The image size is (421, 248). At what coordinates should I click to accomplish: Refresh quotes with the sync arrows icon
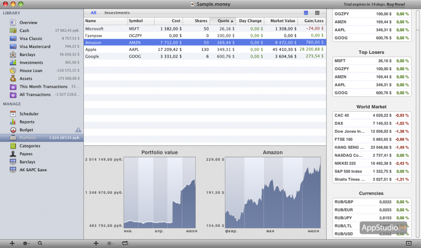pos(125,243)
